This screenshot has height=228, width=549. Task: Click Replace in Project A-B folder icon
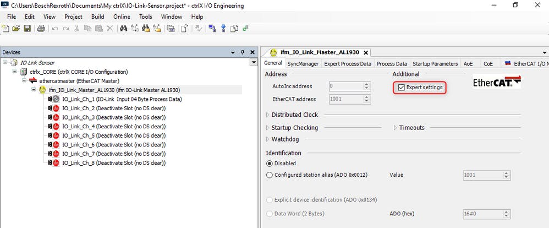coord(157,29)
